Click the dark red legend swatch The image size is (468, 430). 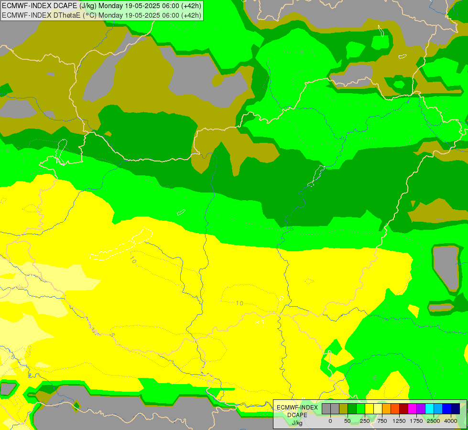(x=404, y=409)
